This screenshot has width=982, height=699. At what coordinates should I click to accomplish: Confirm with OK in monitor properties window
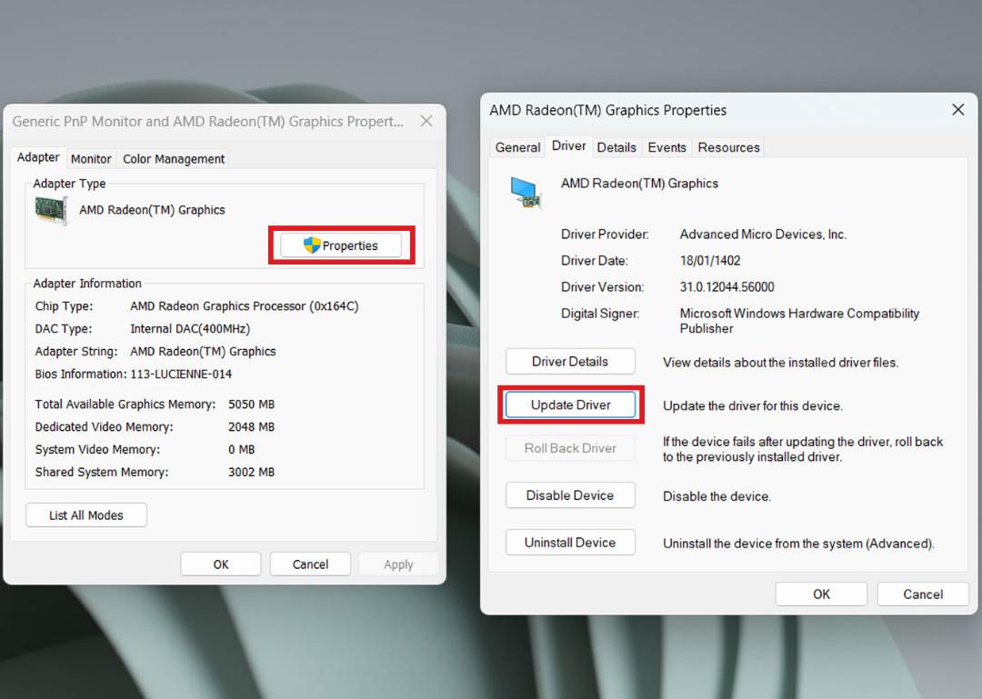point(220,564)
